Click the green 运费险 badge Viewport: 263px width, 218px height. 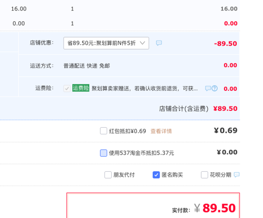pyautogui.click(x=81, y=88)
